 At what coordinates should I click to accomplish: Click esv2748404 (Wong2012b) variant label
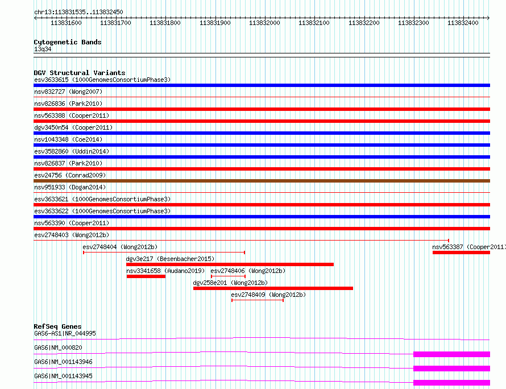click(x=120, y=247)
